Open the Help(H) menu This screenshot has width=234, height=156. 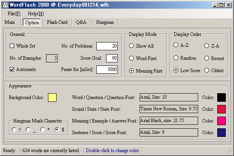36,14
